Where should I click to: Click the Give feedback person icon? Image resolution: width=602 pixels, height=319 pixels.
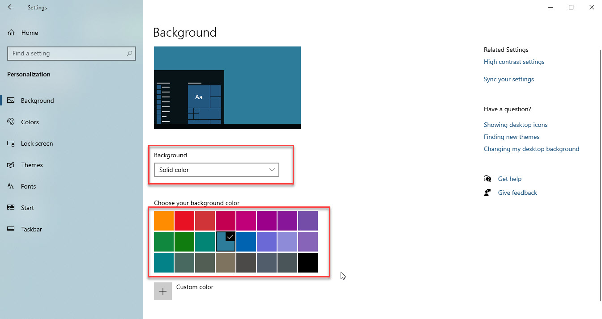pyautogui.click(x=487, y=193)
